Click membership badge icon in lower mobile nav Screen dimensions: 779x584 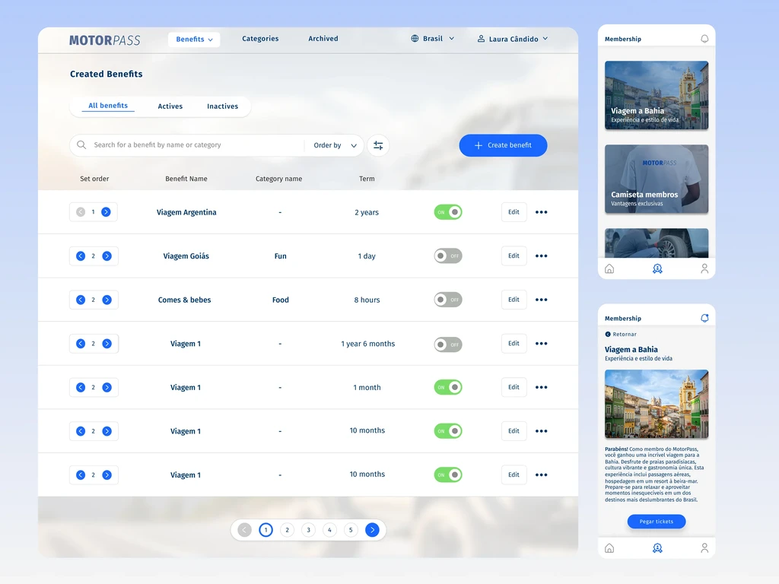[657, 547]
